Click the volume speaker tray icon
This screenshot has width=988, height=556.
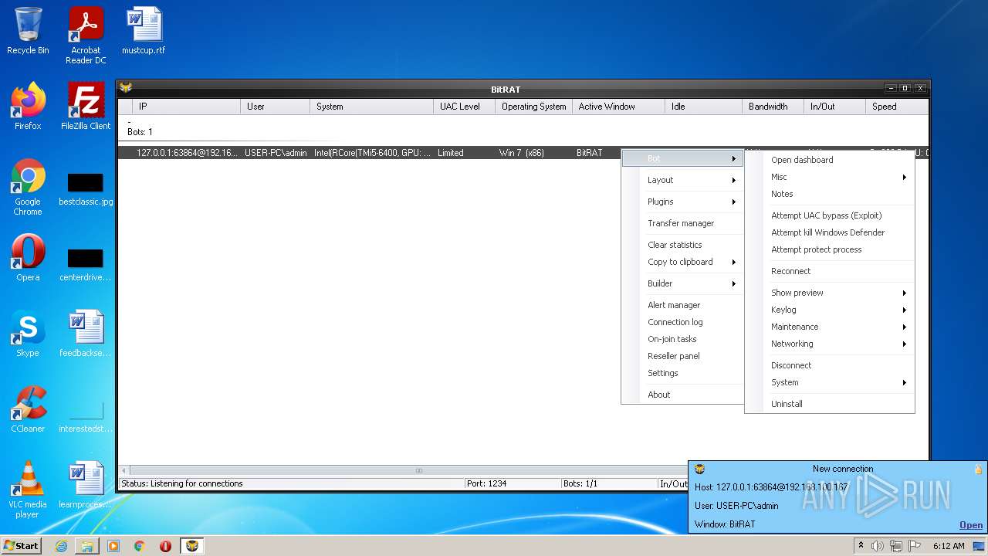[878, 546]
